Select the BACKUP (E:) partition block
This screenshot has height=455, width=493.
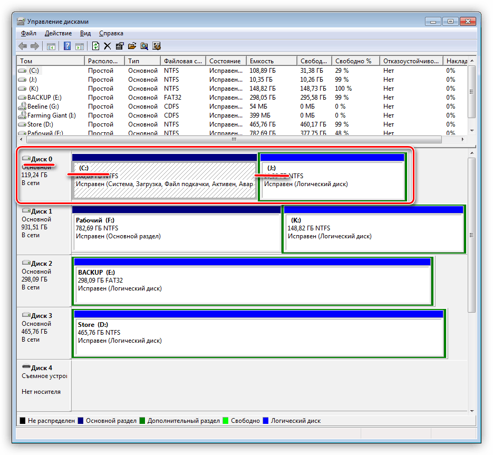(253, 281)
